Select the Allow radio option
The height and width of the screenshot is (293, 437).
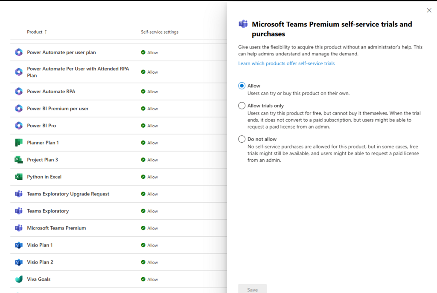pyautogui.click(x=242, y=86)
